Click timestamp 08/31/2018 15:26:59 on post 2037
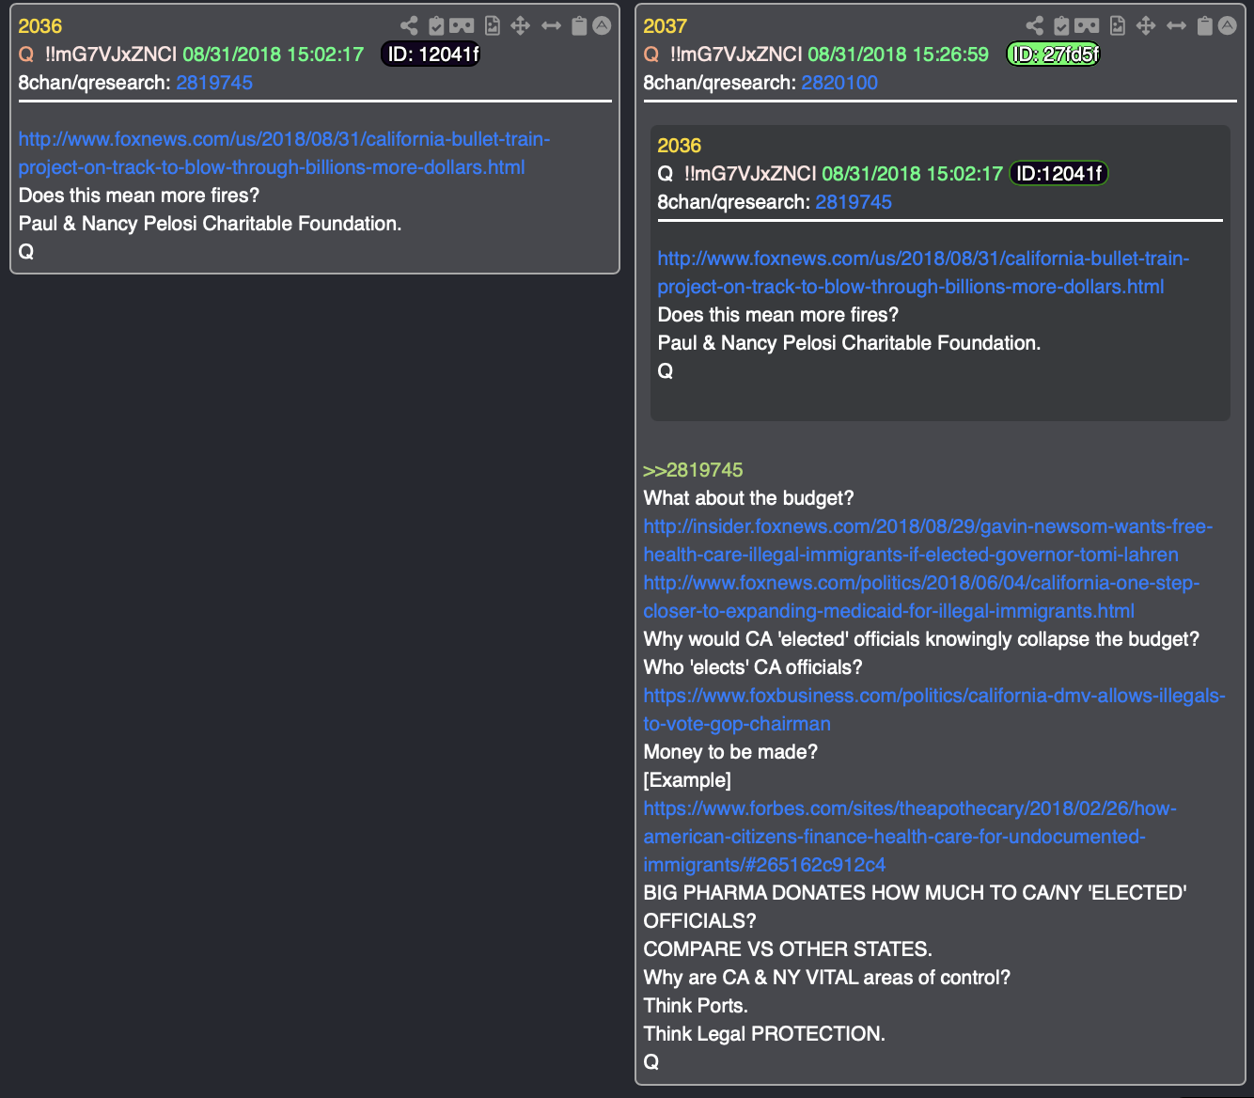The image size is (1254, 1098). pos(898,55)
